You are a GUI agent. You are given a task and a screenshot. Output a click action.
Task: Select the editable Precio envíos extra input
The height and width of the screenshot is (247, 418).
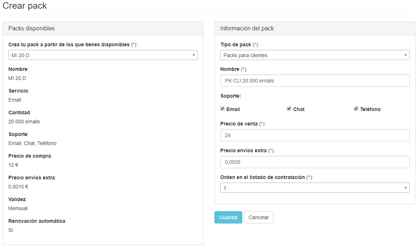point(314,162)
